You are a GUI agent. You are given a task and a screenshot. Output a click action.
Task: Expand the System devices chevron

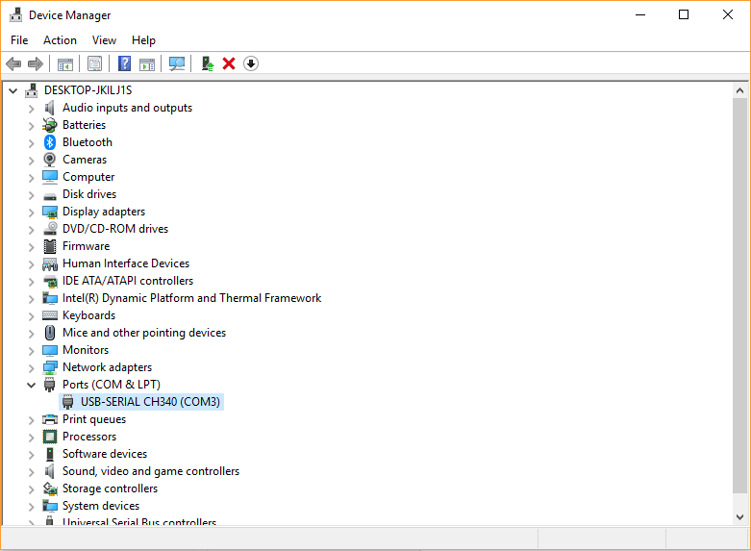(31, 507)
